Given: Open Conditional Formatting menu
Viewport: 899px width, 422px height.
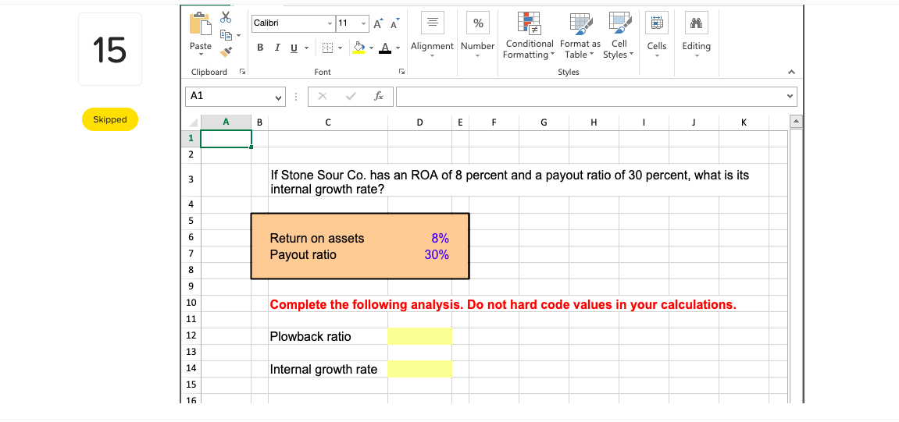Looking at the screenshot, I should tap(530, 37).
